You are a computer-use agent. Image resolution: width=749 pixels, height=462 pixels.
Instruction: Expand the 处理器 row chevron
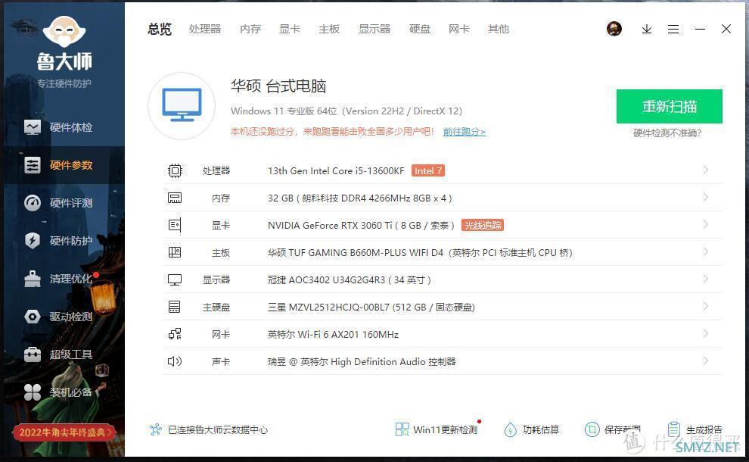click(706, 170)
